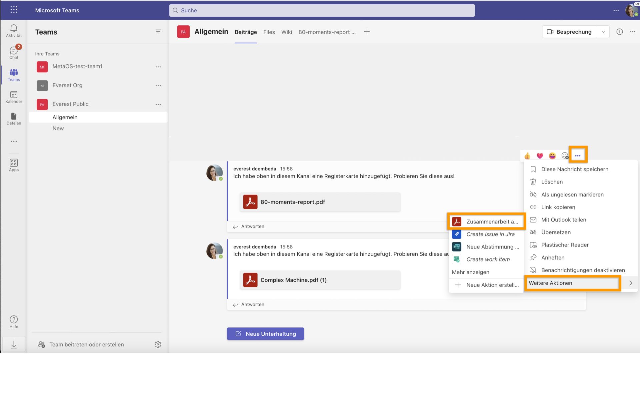Screen dimensions: 640x394
Task: Choose Neue Abstimmung action
Action: point(486,247)
